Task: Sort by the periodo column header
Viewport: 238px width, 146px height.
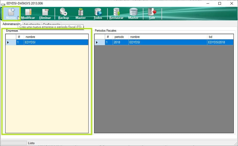Action: 121,37
